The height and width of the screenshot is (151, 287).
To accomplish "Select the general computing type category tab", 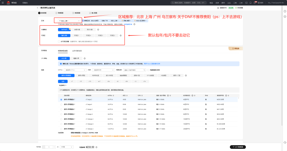I will 82,75.
